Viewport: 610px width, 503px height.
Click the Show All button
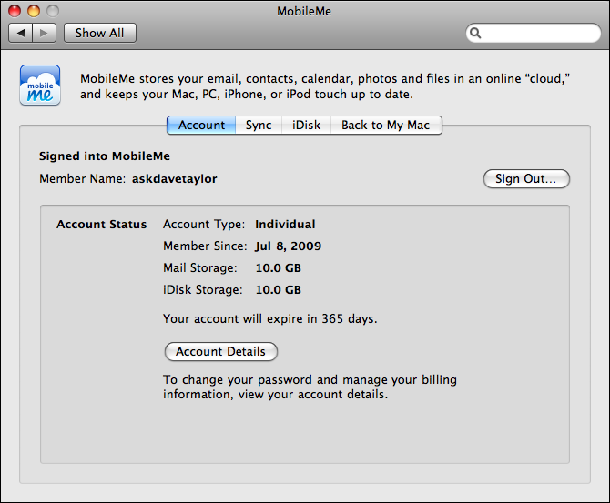[100, 33]
